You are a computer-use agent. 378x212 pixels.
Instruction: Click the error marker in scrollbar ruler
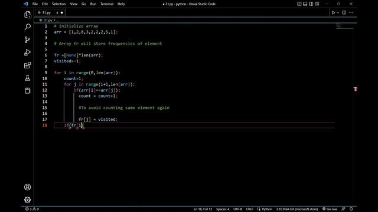[356, 89]
